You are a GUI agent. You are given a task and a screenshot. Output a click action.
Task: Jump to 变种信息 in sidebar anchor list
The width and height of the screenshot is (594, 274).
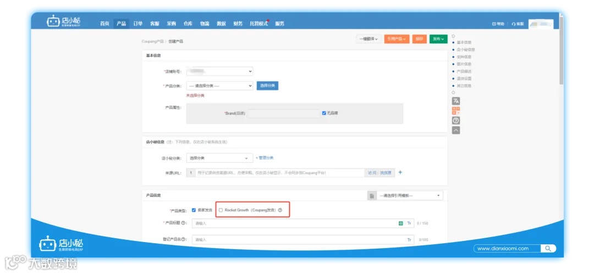(464, 57)
